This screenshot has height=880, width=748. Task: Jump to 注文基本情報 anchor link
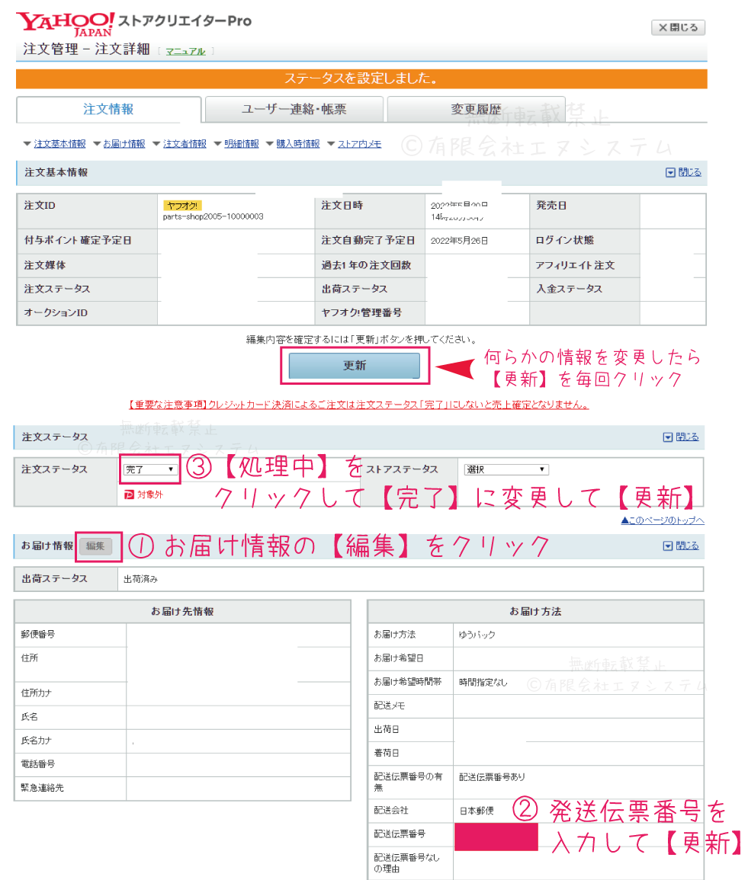pos(59,144)
